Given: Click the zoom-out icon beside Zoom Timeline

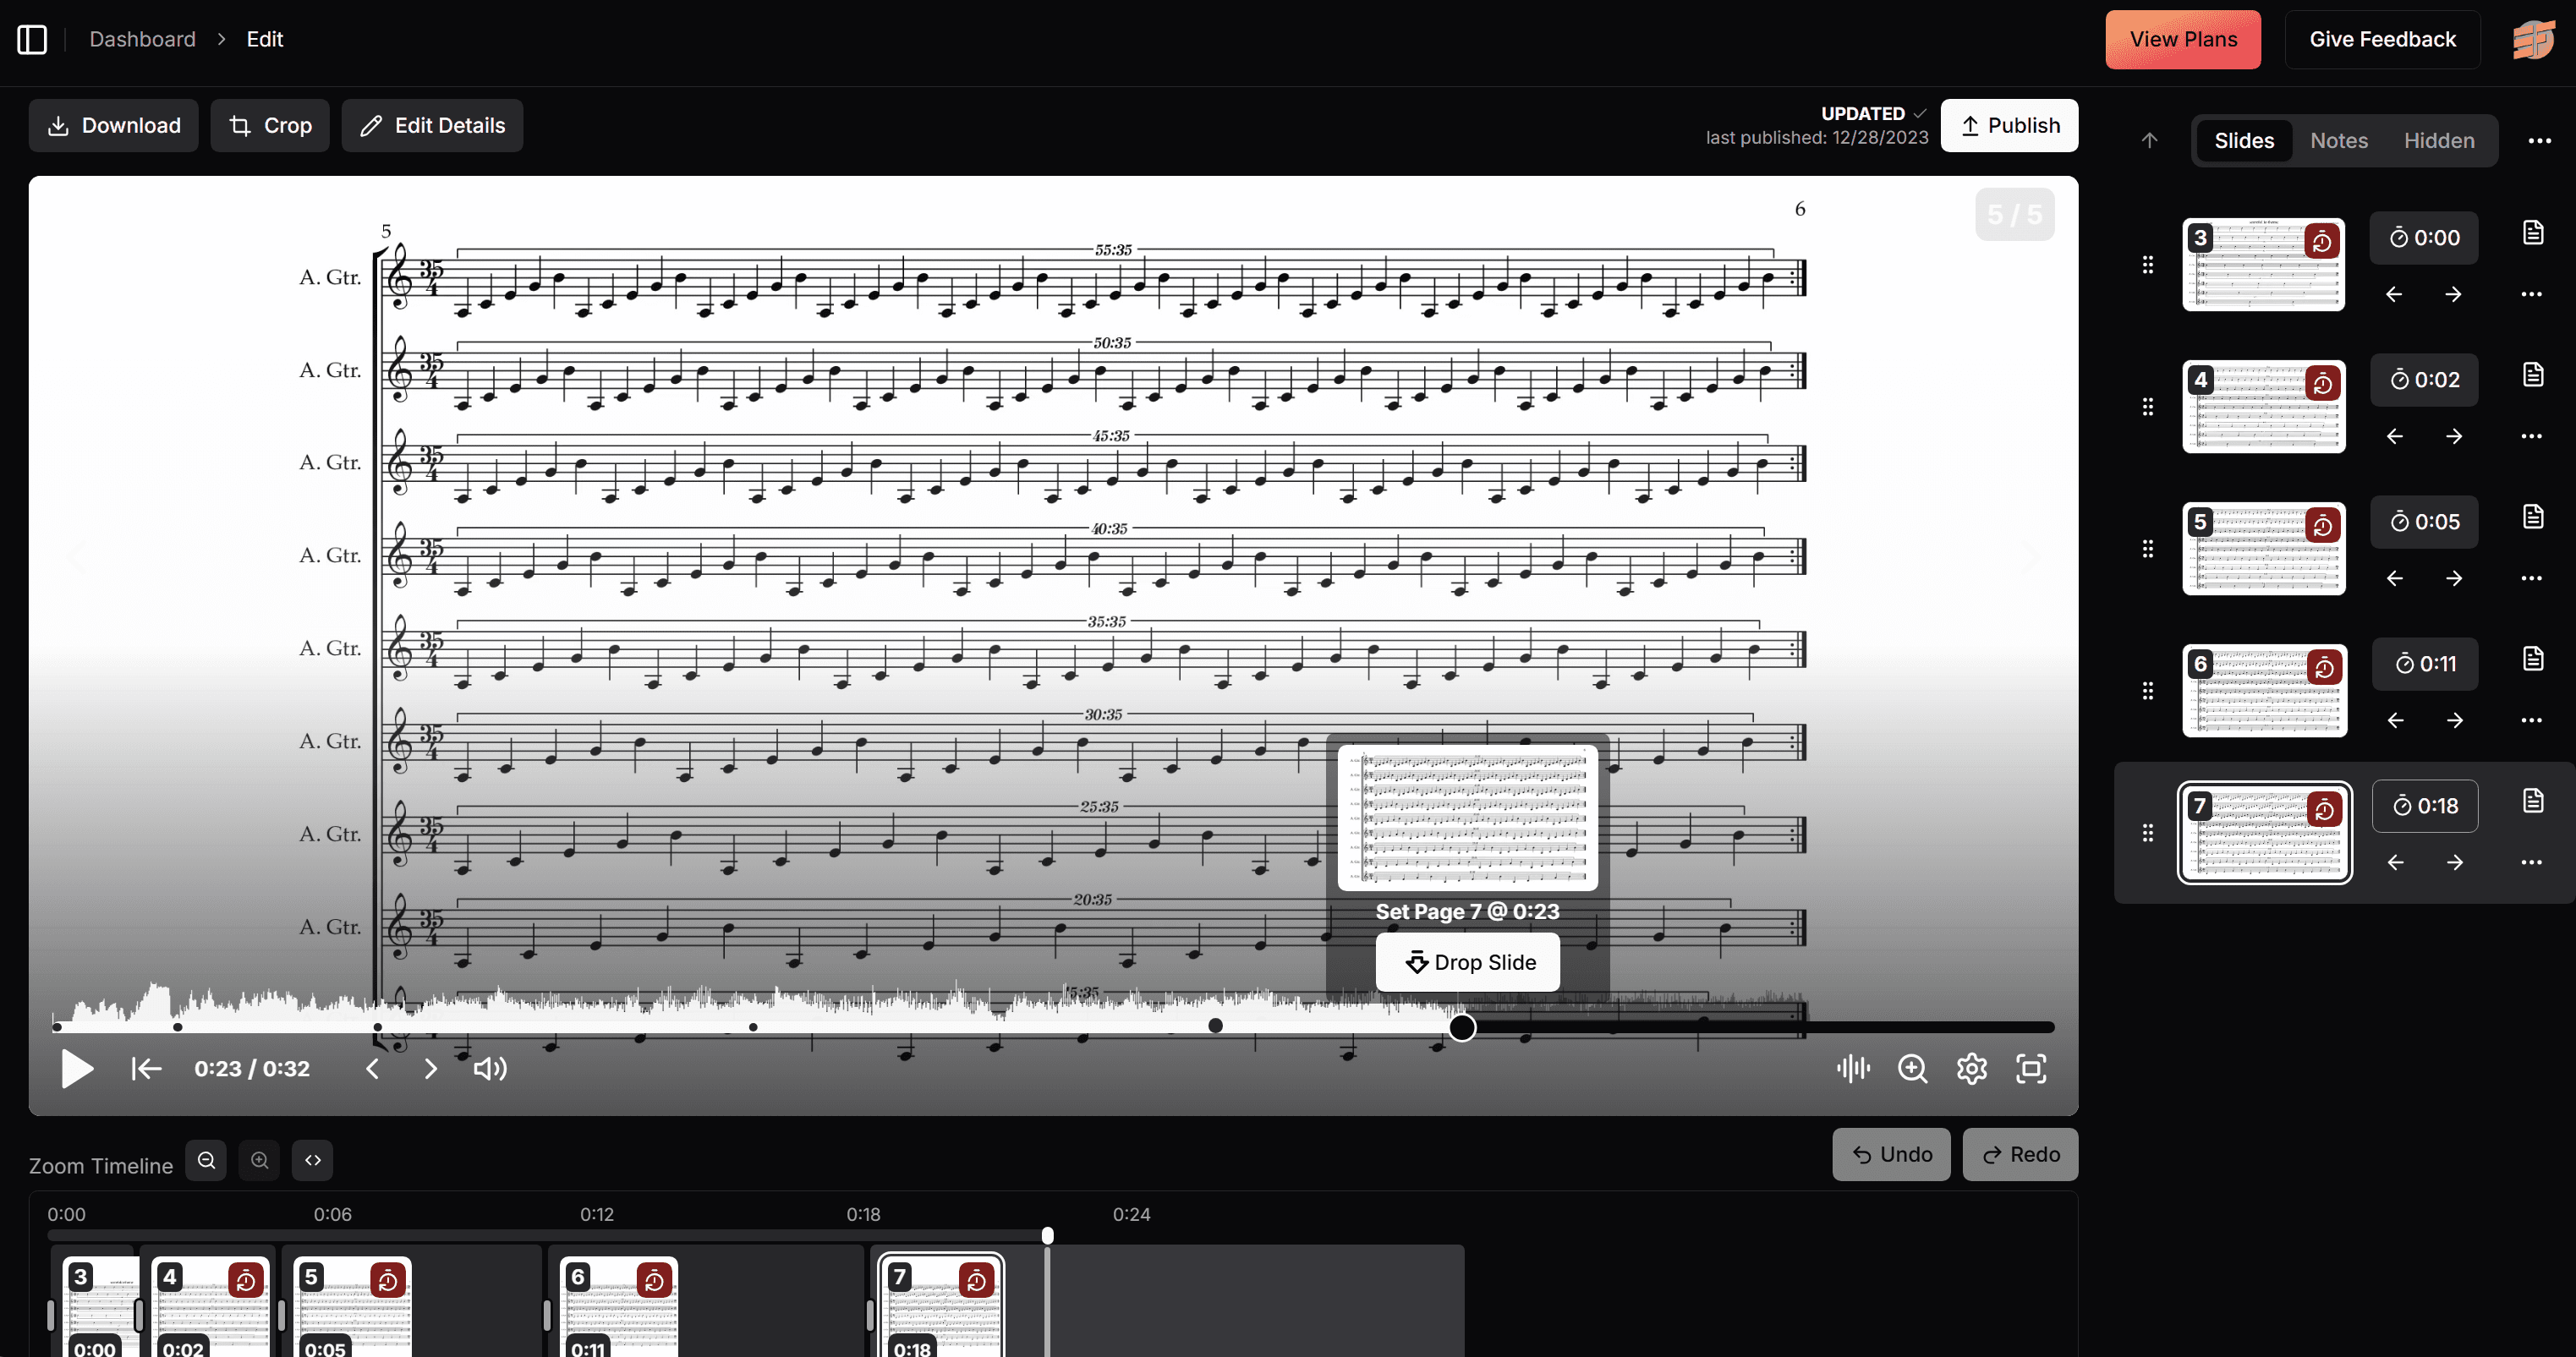Looking at the screenshot, I should pyautogui.click(x=206, y=1160).
